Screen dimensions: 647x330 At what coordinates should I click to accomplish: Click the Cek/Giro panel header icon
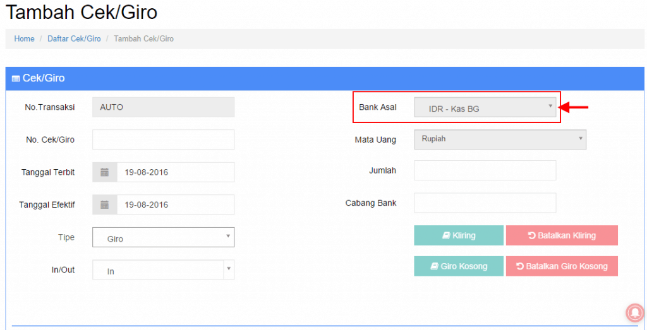click(x=16, y=79)
